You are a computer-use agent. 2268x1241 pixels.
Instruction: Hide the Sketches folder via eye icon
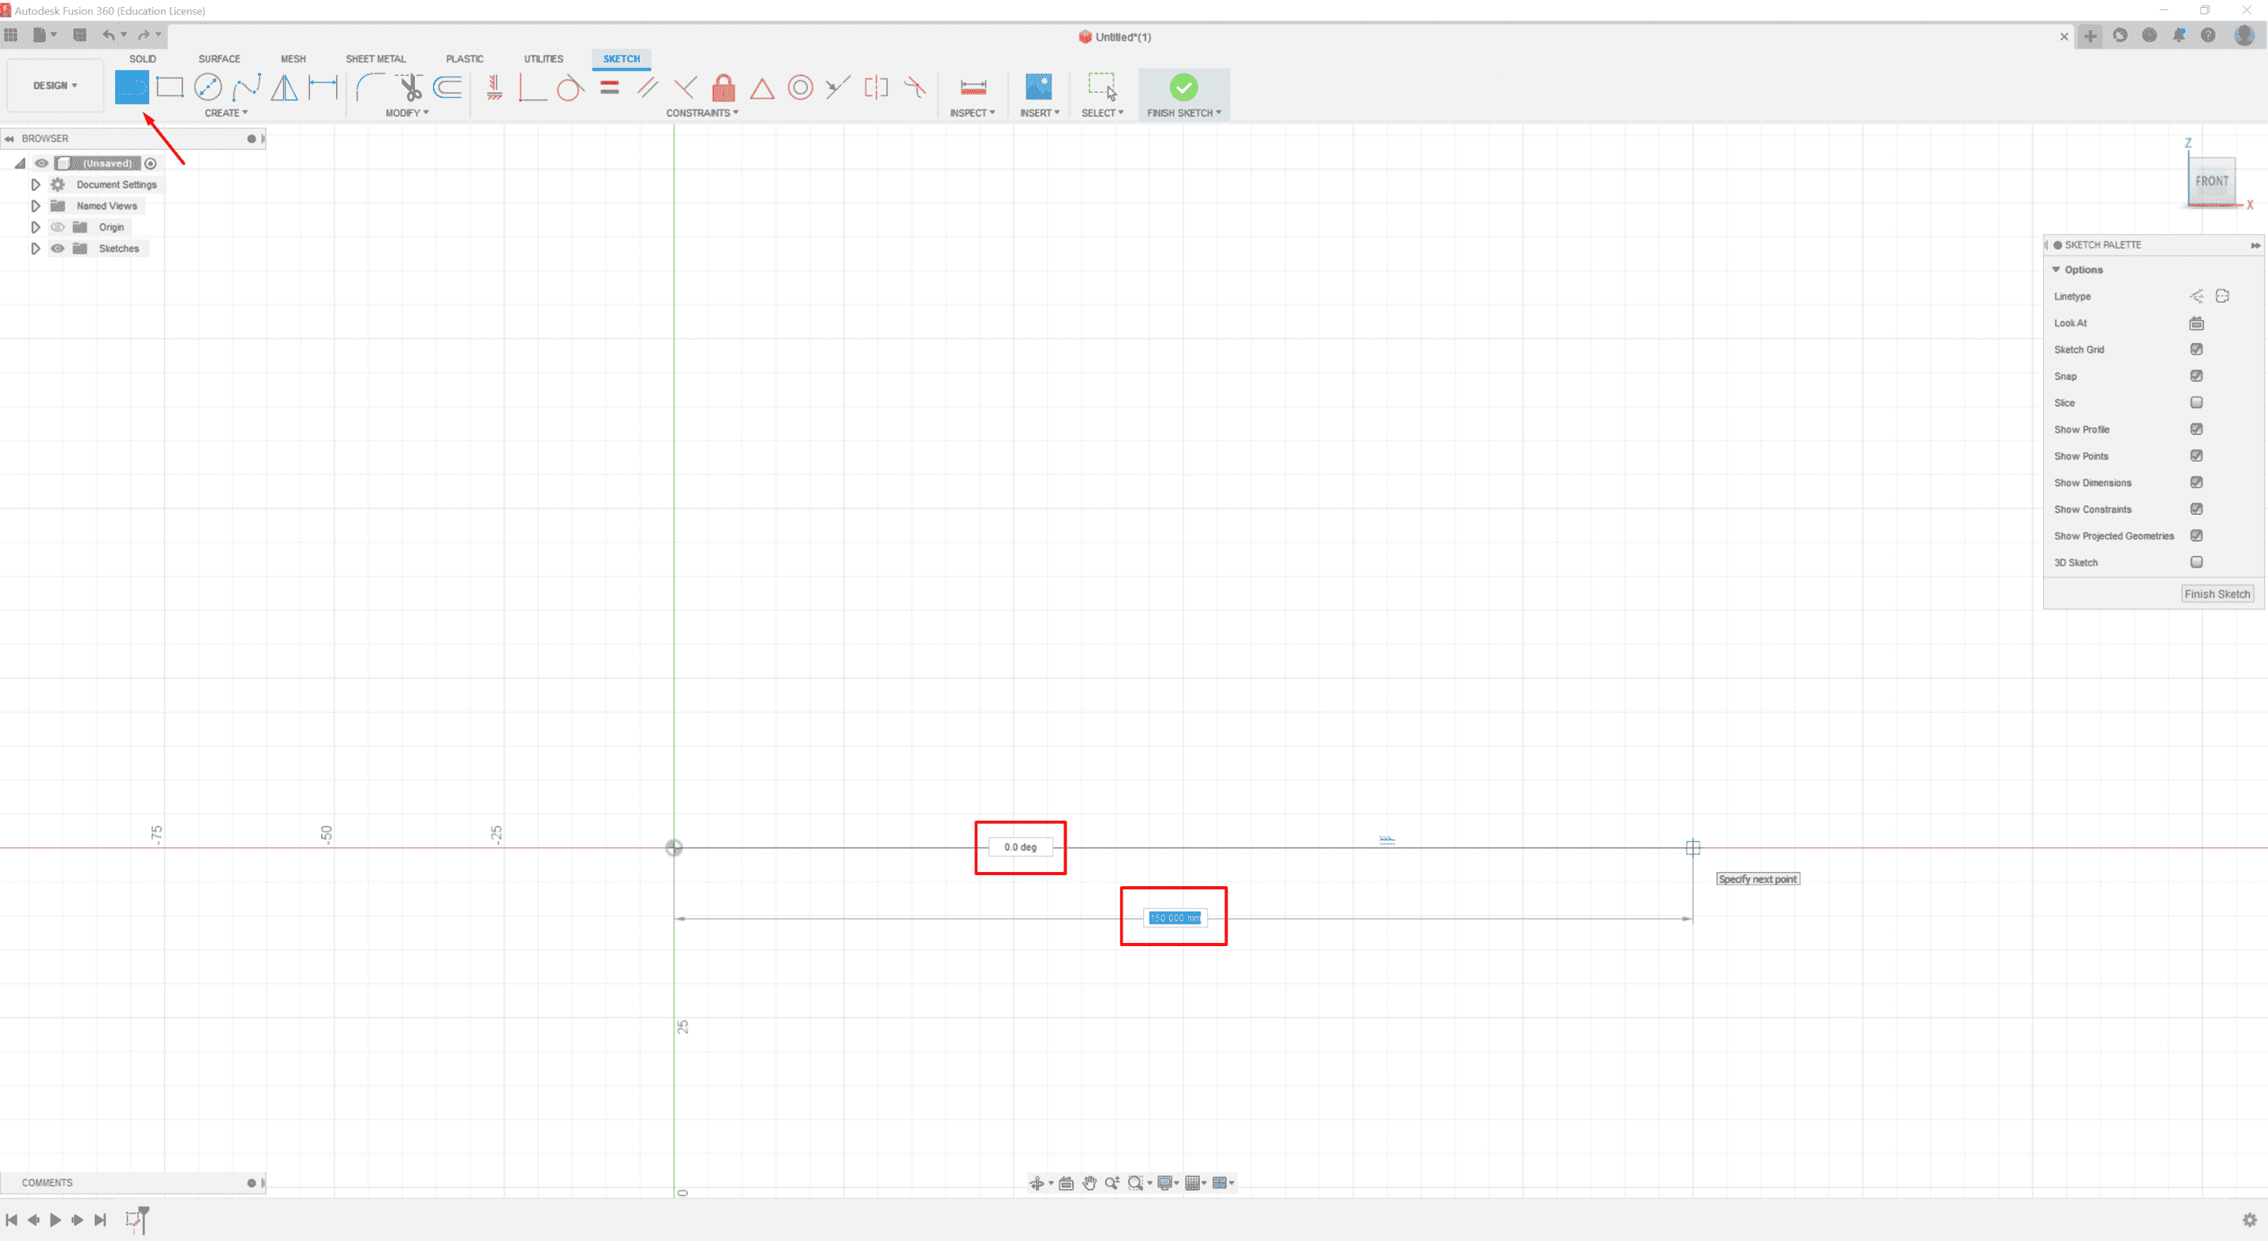click(58, 248)
